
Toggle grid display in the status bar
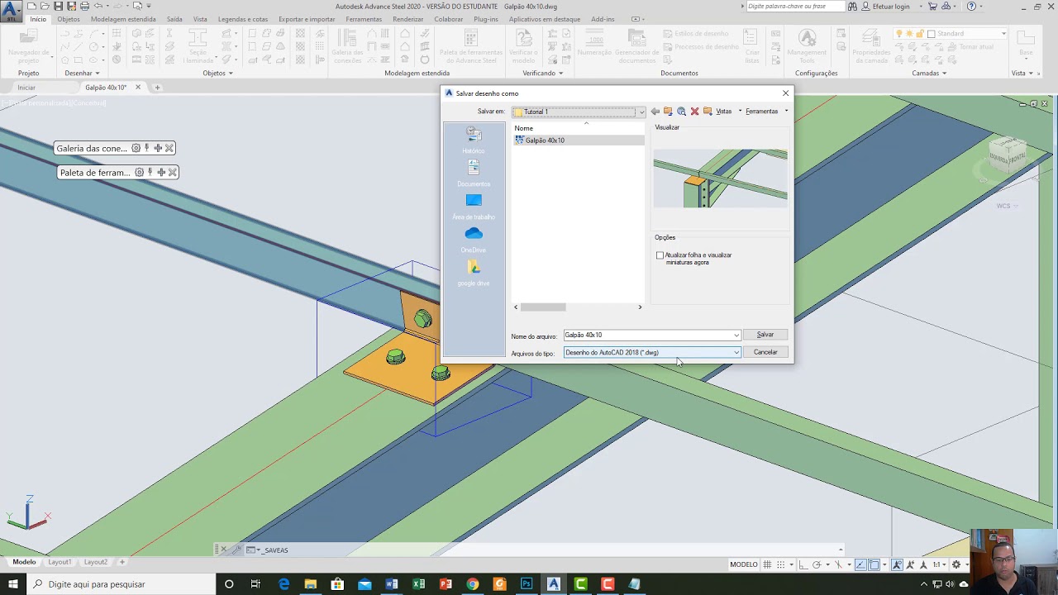click(767, 564)
